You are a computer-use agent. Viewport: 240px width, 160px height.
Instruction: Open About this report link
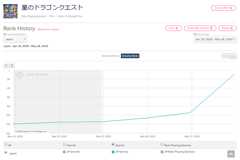click(x=48, y=29)
